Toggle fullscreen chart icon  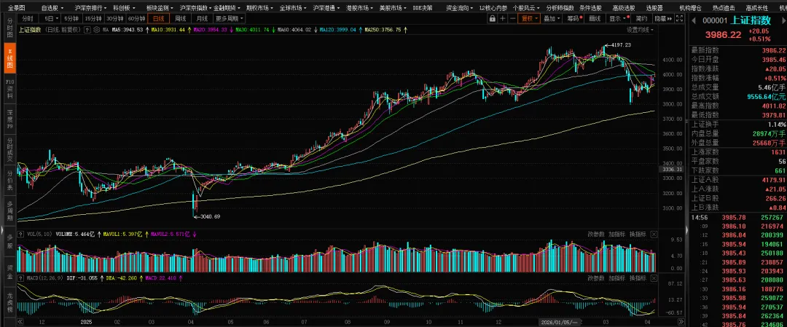tap(680, 18)
